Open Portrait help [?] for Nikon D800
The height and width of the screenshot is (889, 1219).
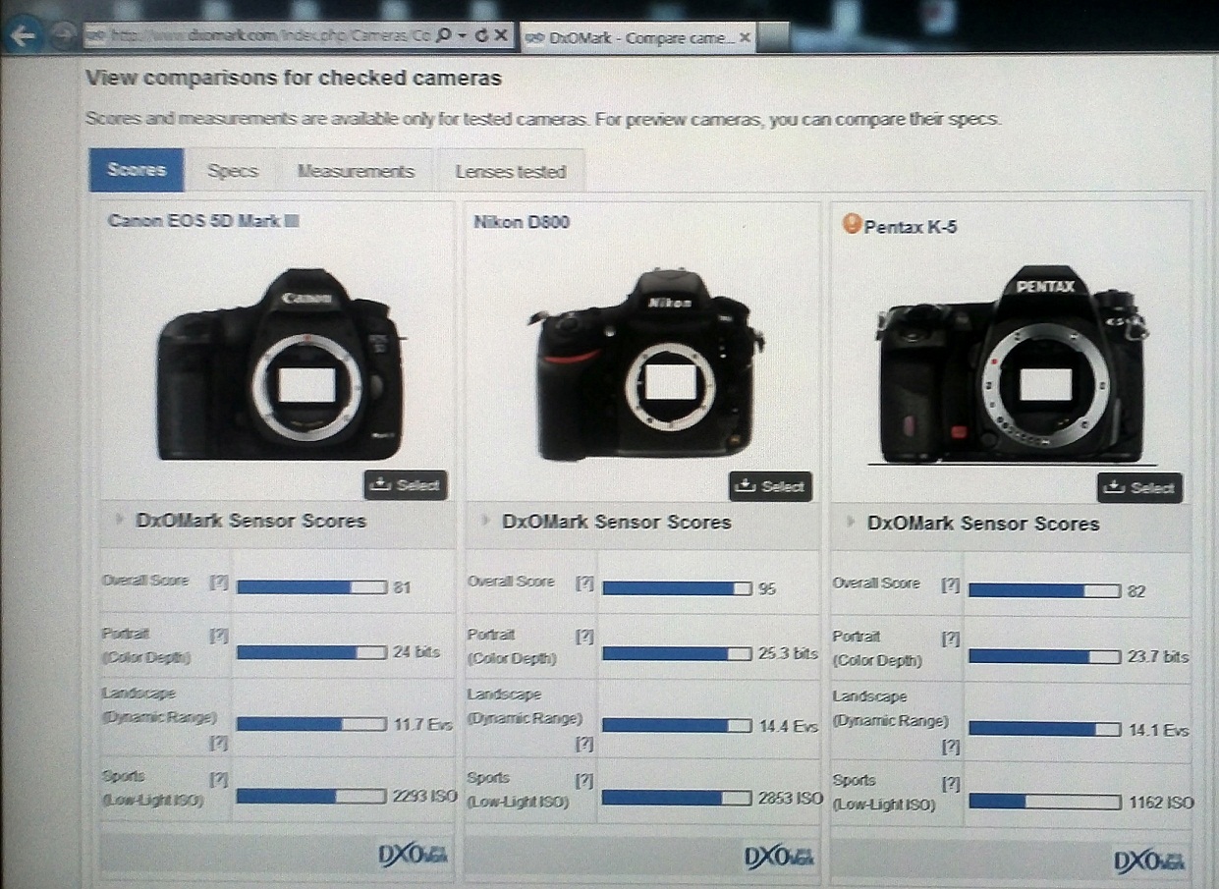pos(584,637)
